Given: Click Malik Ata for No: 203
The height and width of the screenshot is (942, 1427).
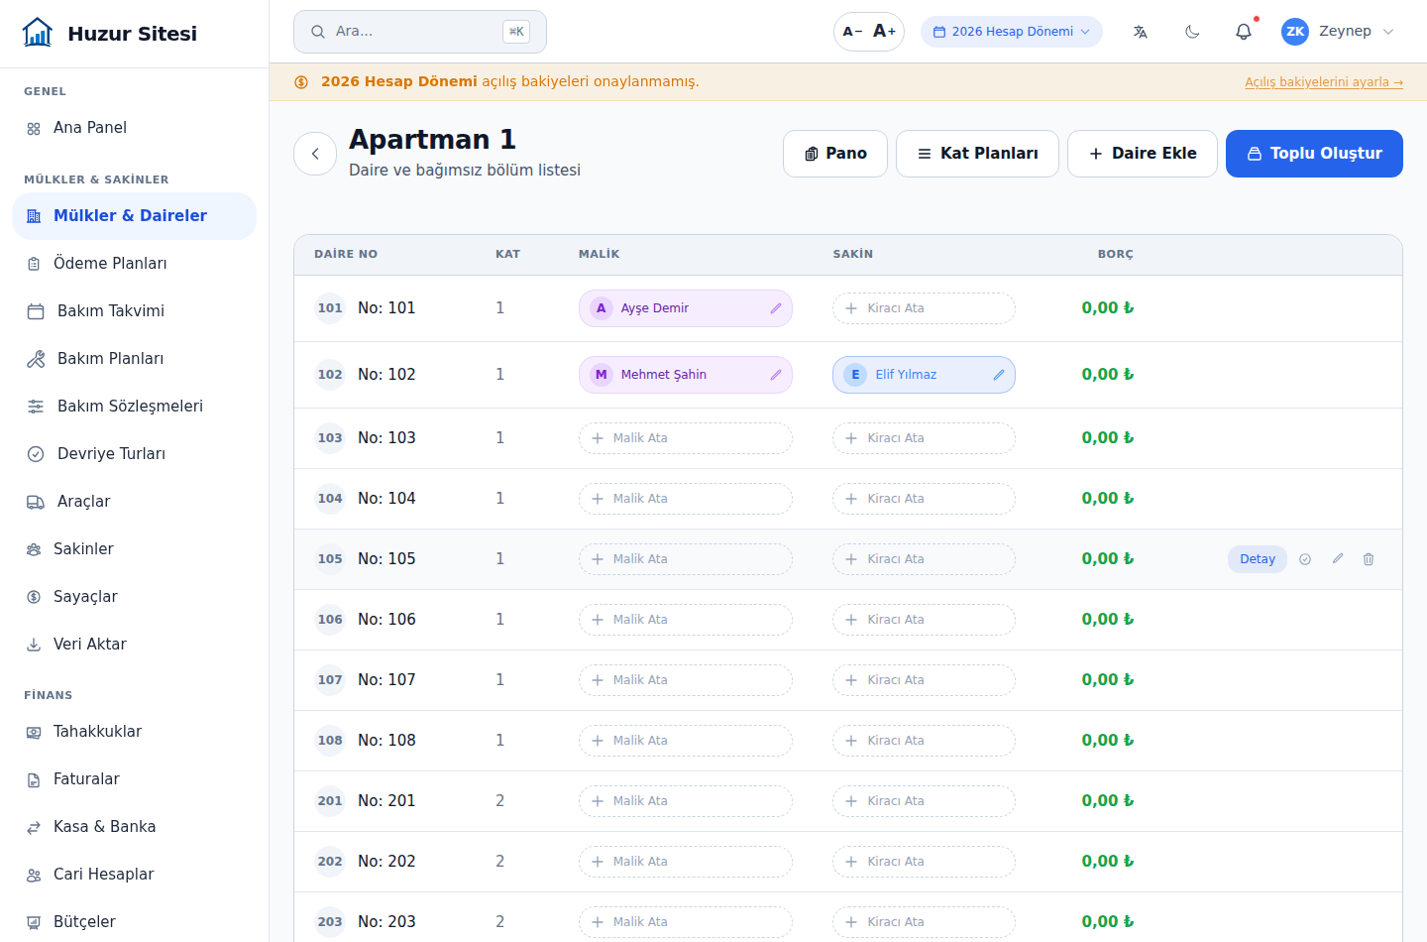Looking at the screenshot, I should (686, 922).
